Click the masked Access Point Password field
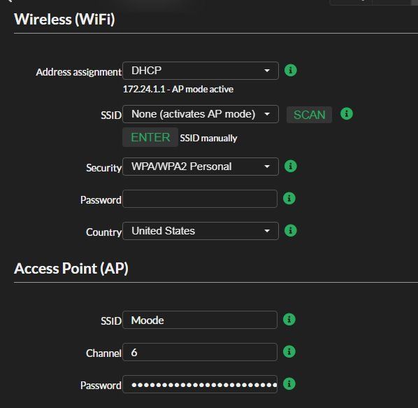Image resolution: width=418 pixels, height=408 pixels. pos(200,384)
